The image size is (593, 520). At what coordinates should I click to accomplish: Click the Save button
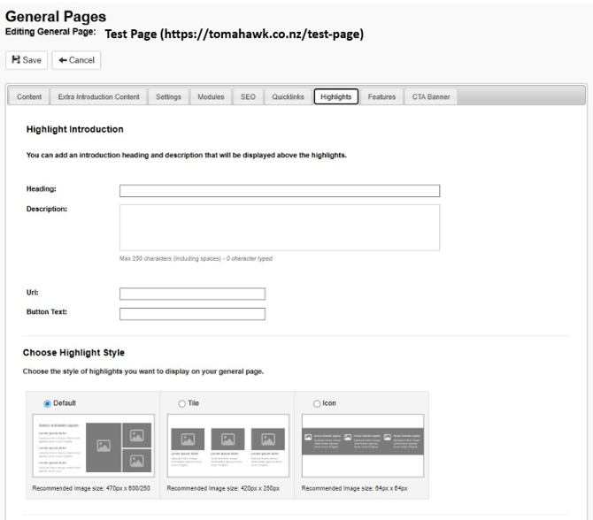pos(26,60)
